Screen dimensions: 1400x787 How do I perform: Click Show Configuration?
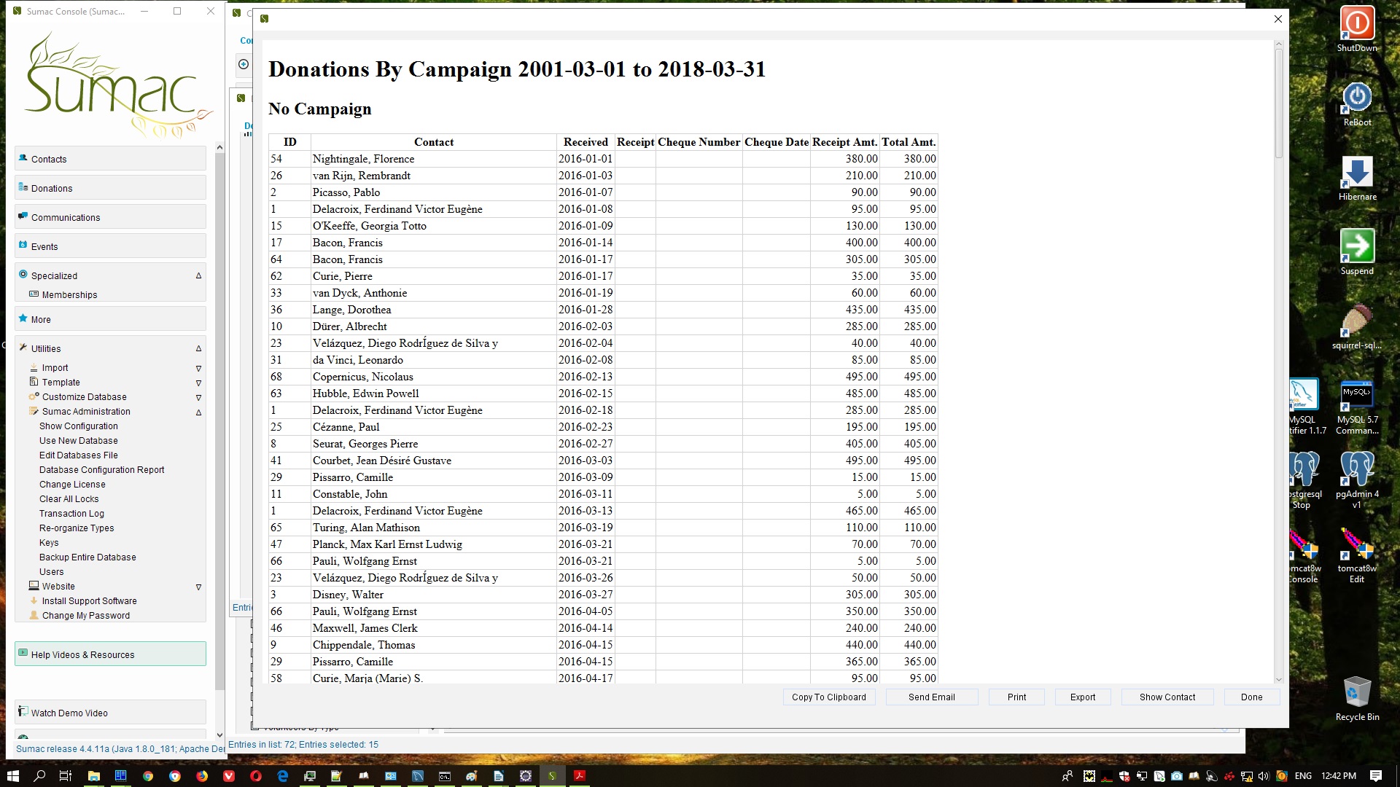pos(78,426)
